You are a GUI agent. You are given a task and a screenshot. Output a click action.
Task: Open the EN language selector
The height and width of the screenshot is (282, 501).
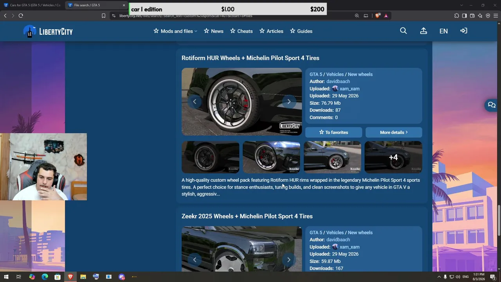(443, 31)
